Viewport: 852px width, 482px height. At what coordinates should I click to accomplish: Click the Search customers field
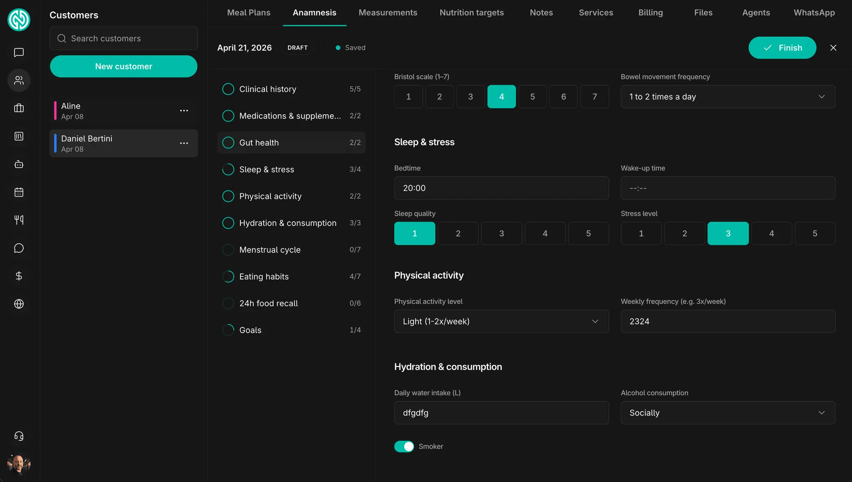click(x=124, y=38)
